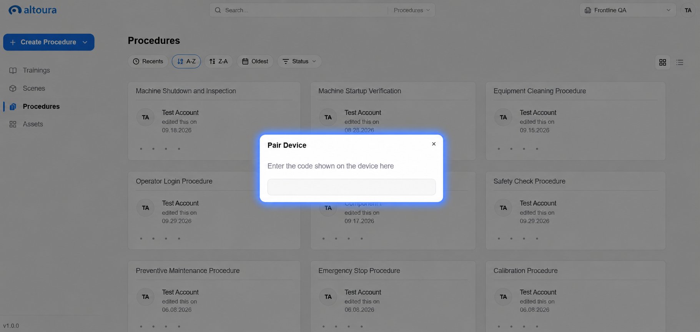Switch to grid view layout

662,62
